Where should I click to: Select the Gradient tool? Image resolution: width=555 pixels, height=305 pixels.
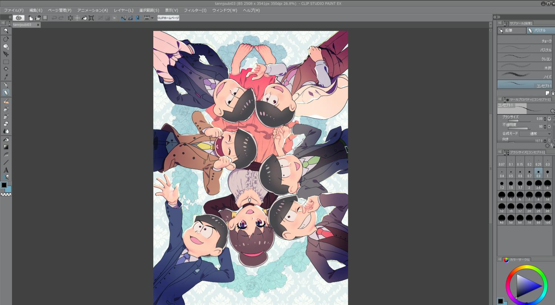click(6, 147)
